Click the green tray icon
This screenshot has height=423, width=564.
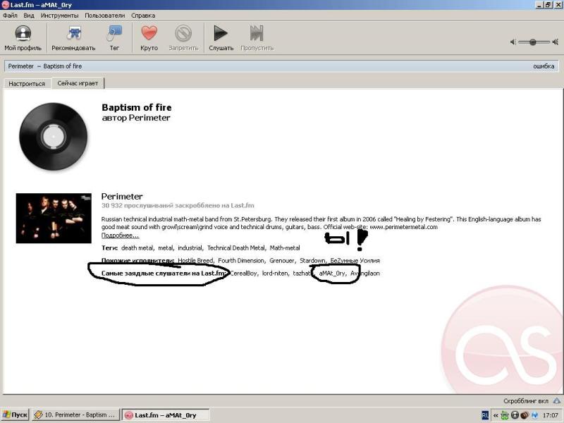tap(505, 415)
